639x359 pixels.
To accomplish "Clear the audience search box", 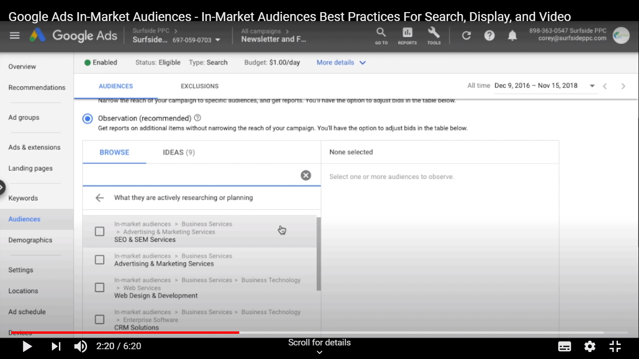I will [305, 175].
